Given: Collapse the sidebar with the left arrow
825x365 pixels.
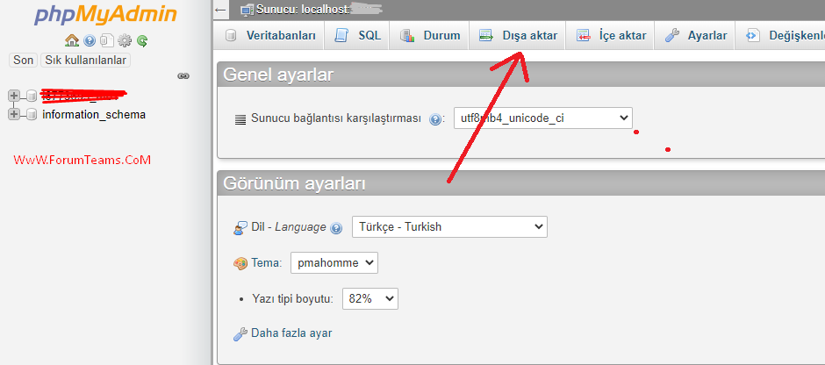Looking at the screenshot, I should (220, 8).
